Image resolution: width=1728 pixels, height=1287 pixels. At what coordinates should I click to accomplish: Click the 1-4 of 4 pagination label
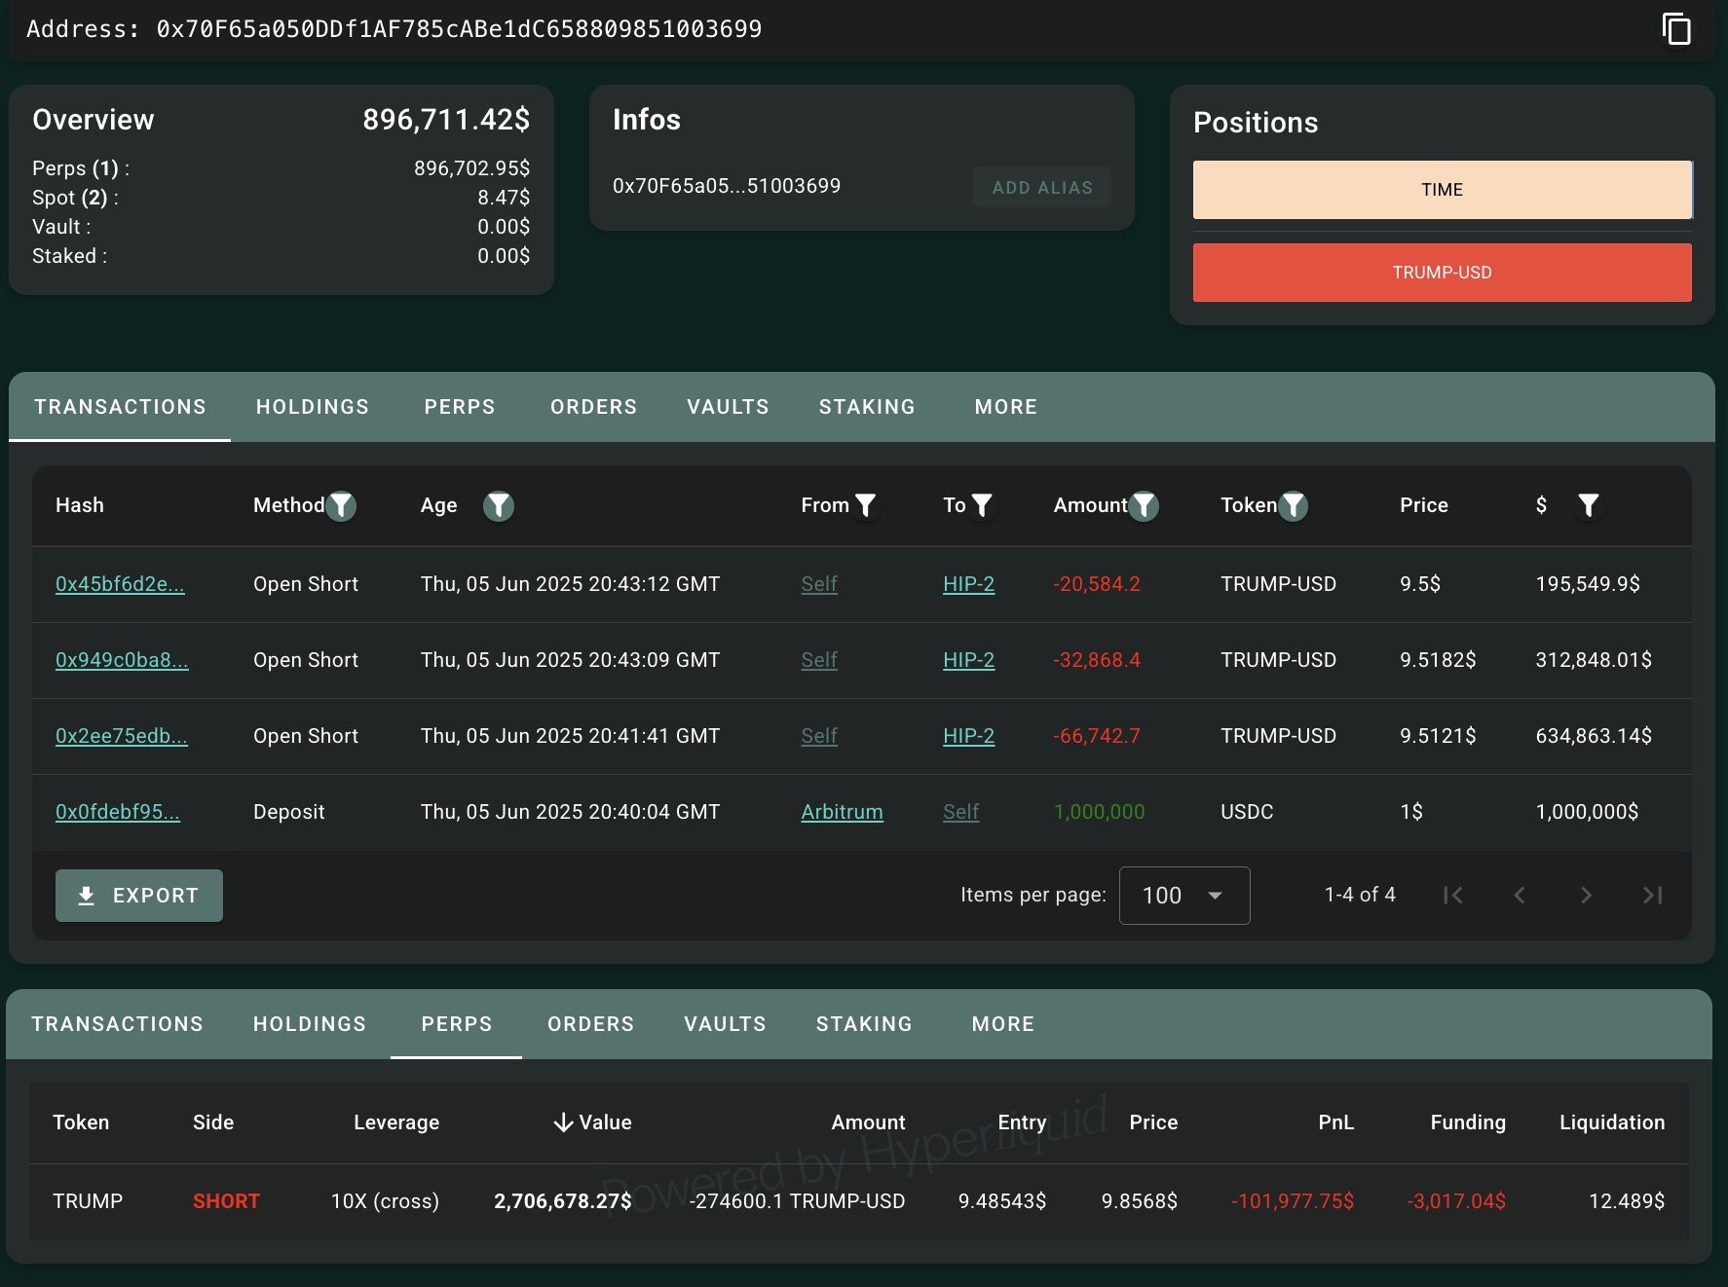point(1360,895)
